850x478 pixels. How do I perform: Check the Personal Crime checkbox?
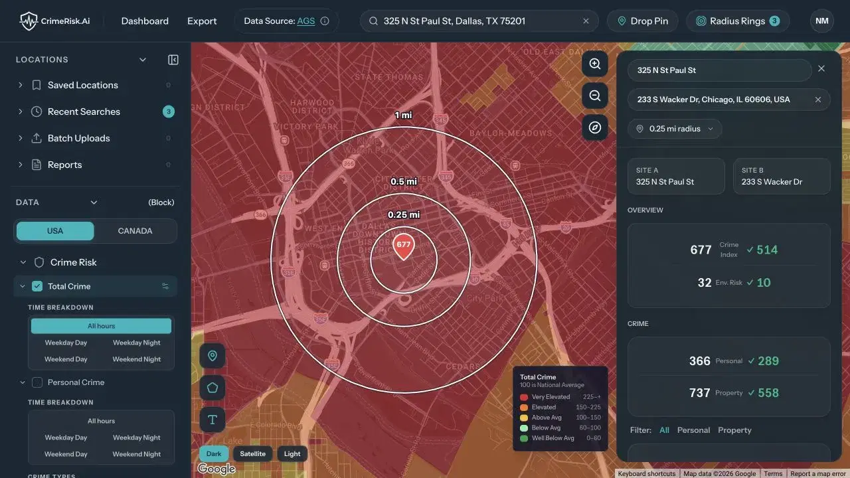(37, 382)
